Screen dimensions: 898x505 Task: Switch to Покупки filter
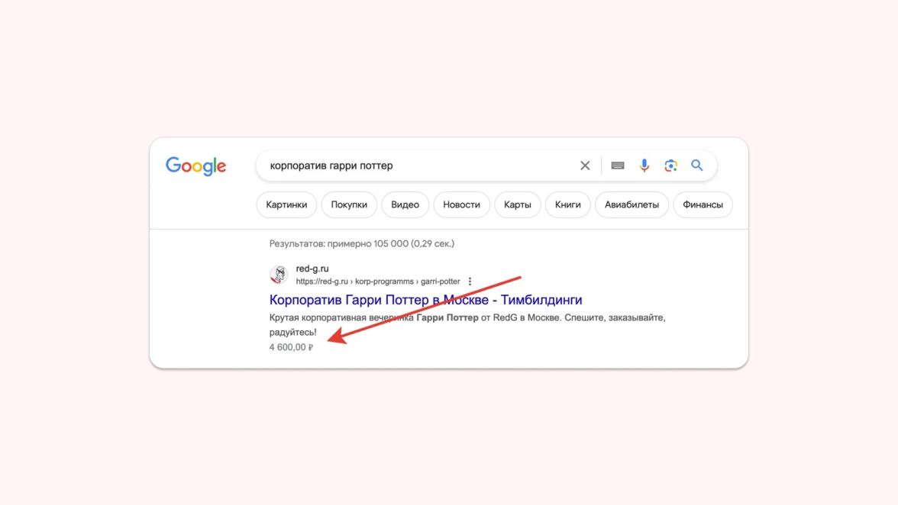(349, 204)
